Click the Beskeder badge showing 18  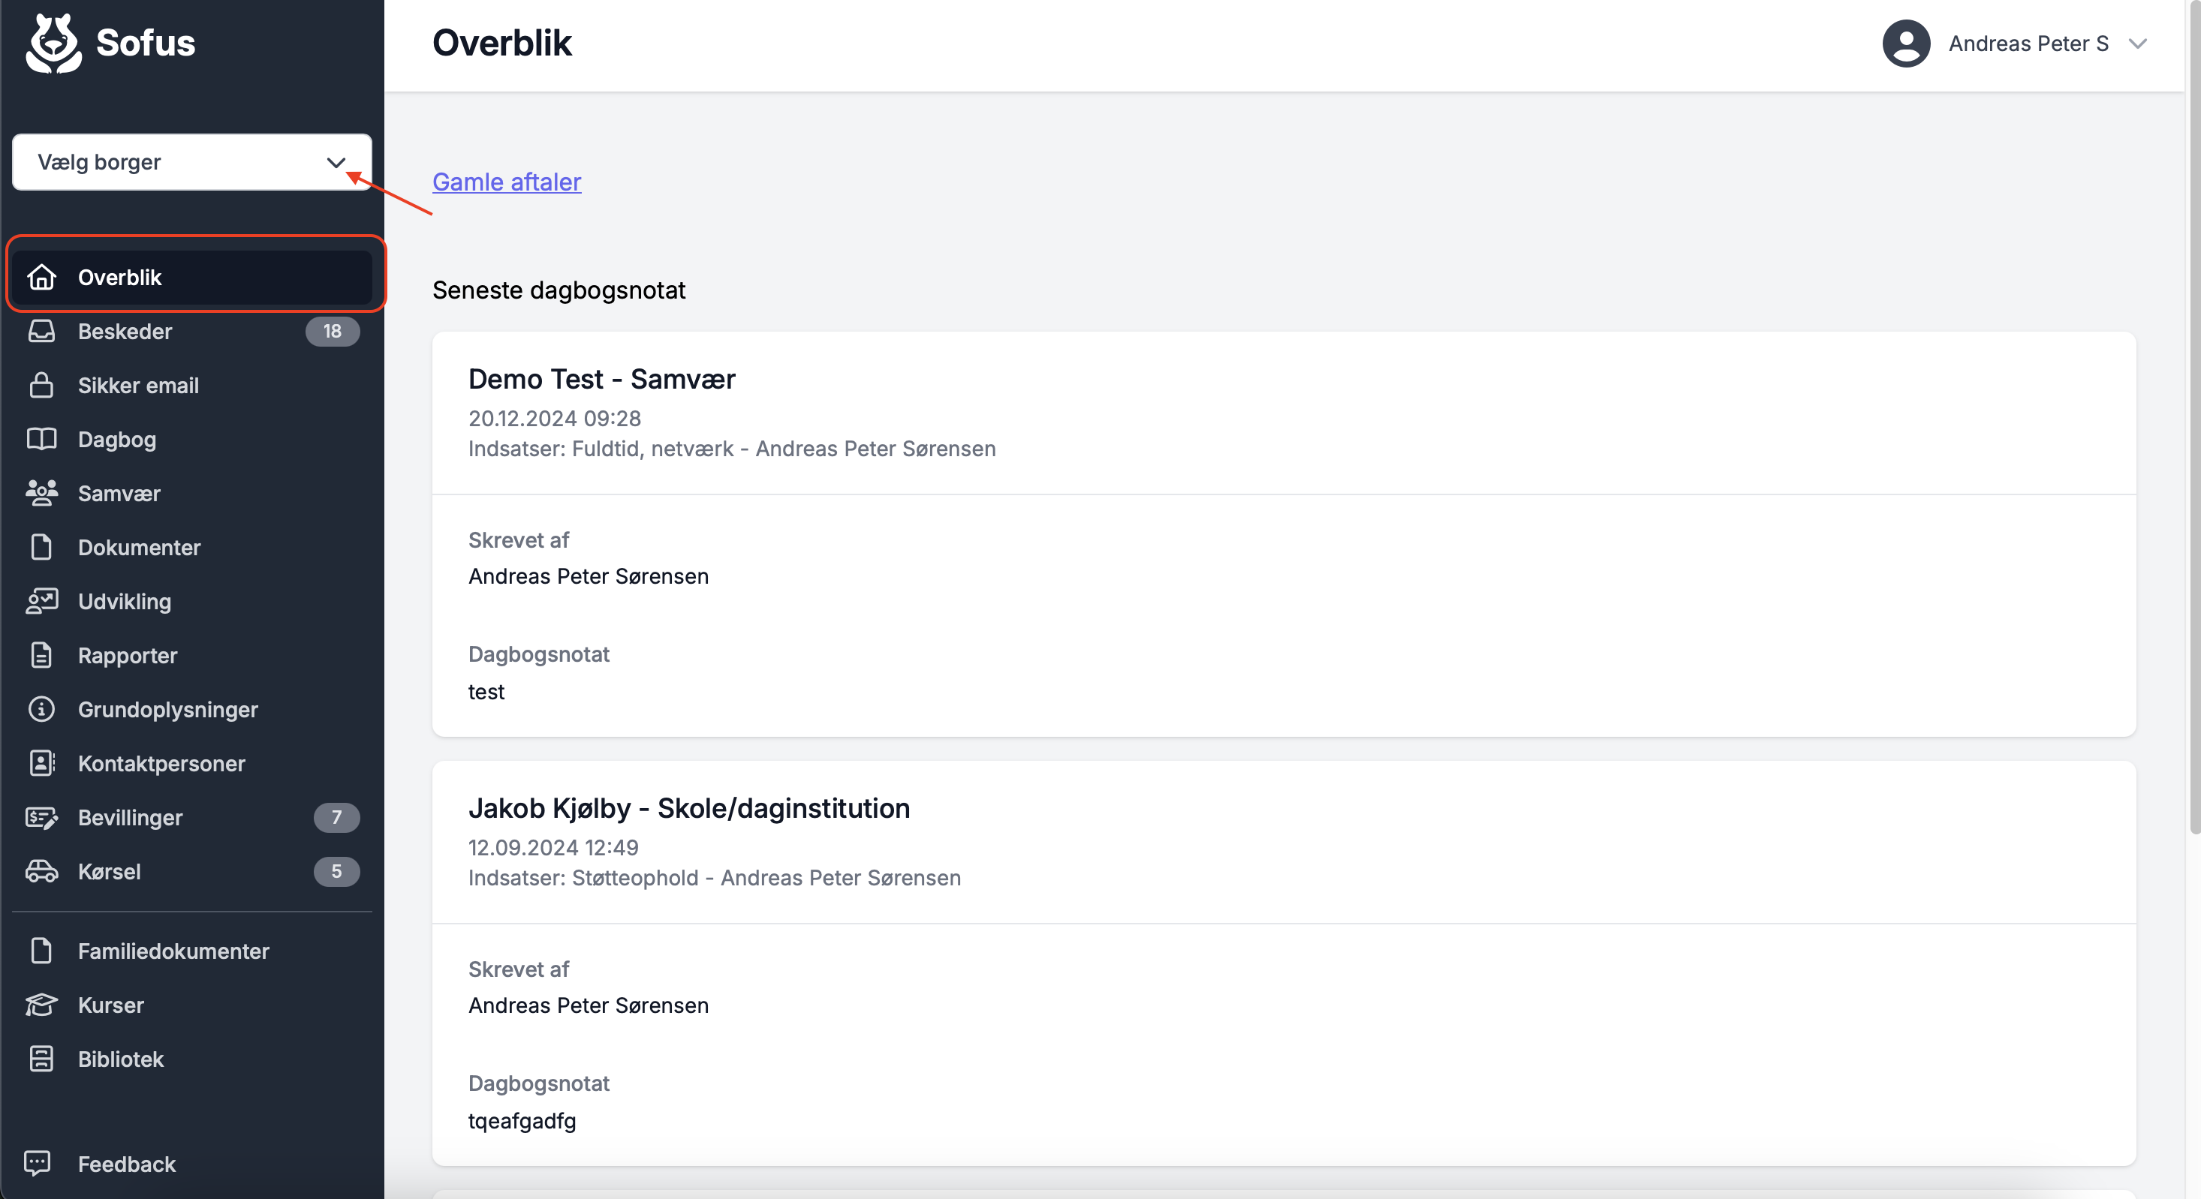(333, 332)
